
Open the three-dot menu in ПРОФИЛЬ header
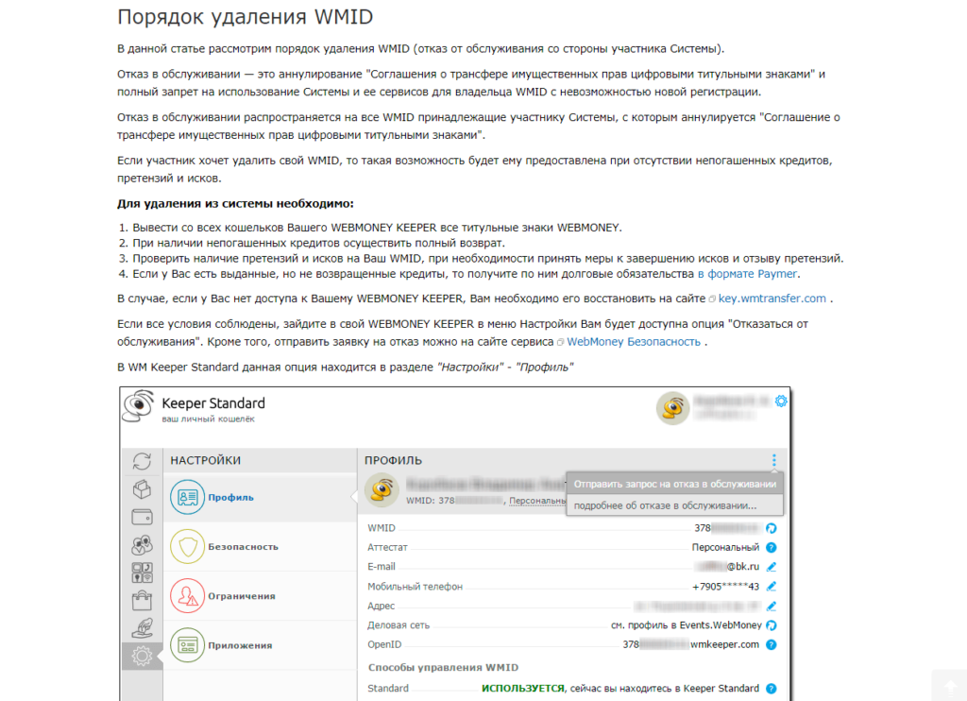tap(774, 460)
